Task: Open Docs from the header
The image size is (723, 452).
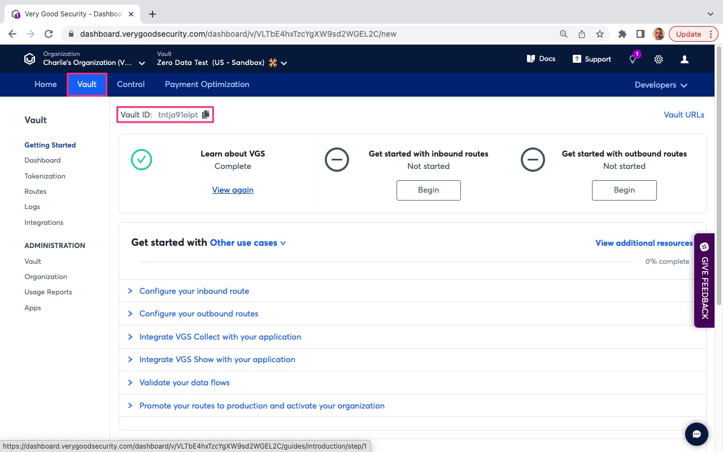Action: coord(541,59)
